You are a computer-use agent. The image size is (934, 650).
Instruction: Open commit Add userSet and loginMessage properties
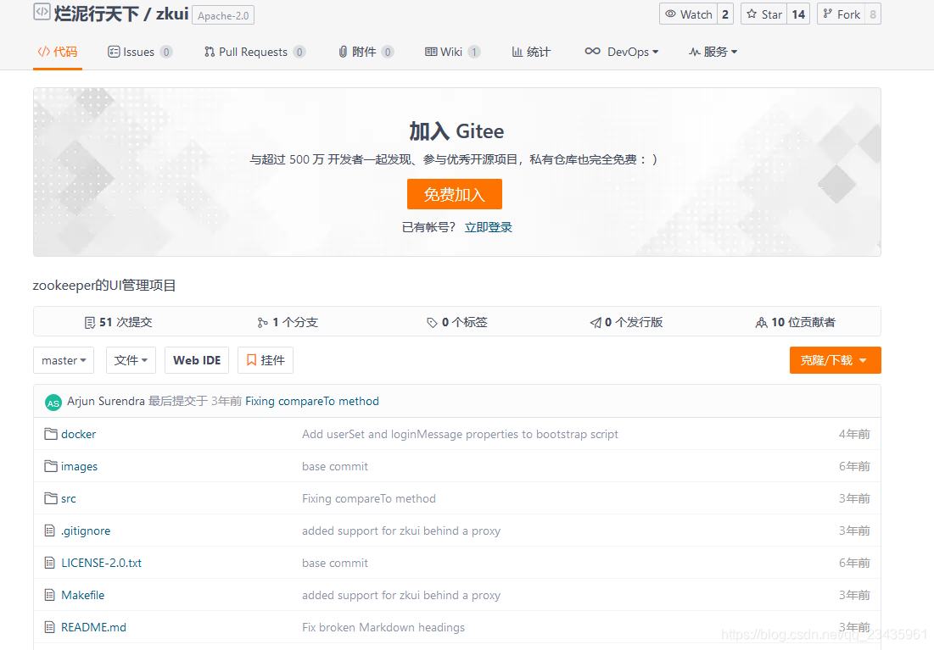click(460, 434)
